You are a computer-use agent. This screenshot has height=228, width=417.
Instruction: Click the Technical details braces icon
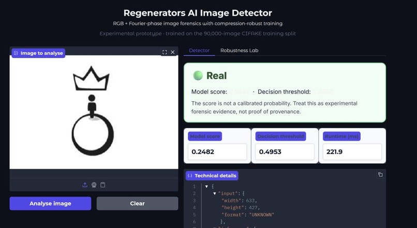point(190,176)
